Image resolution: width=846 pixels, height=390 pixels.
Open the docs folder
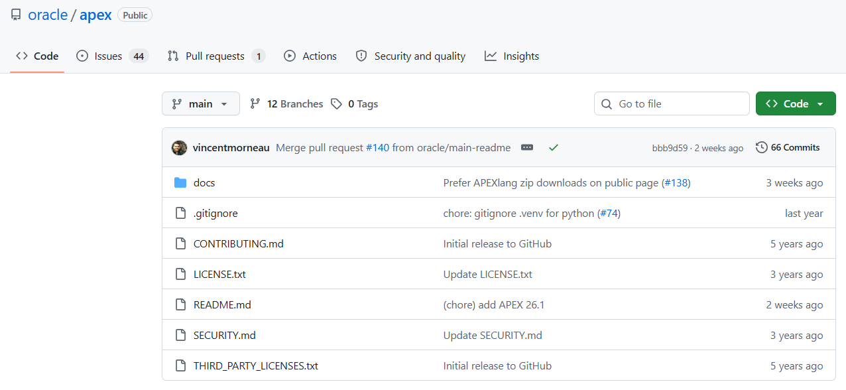pyautogui.click(x=204, y=182)
